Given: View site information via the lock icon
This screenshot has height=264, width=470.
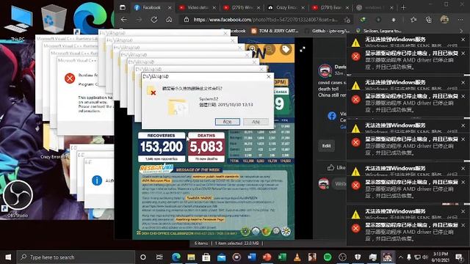Looking at the screenshot, I should click(x=187, y=20).
